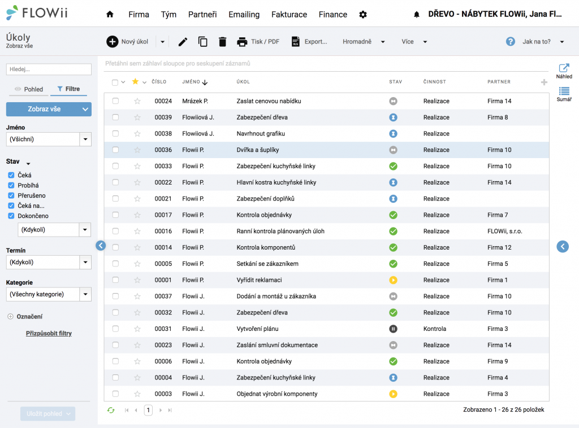
Task: Open Sumář summary icon
Action: (564, 91)
